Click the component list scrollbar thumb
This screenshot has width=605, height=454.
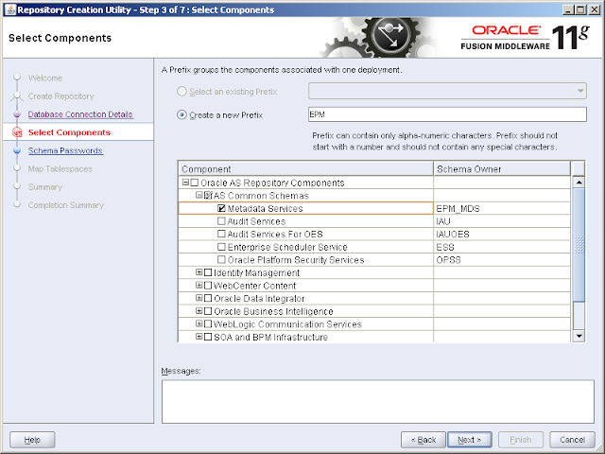(x=579, y=244)
